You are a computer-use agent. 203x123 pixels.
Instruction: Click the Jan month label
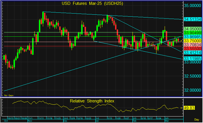coord(97,121)
